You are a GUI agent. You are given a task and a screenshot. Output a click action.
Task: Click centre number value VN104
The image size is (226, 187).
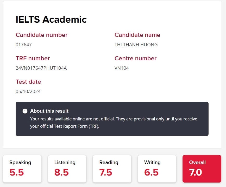pos(122,68)
